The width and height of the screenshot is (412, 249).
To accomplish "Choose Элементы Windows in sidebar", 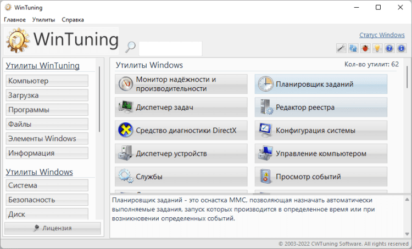I will [x=47, y=139].
